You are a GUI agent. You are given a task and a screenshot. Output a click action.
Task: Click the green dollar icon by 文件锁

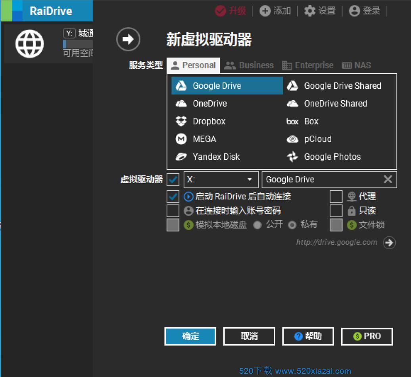tap(351, 225)
